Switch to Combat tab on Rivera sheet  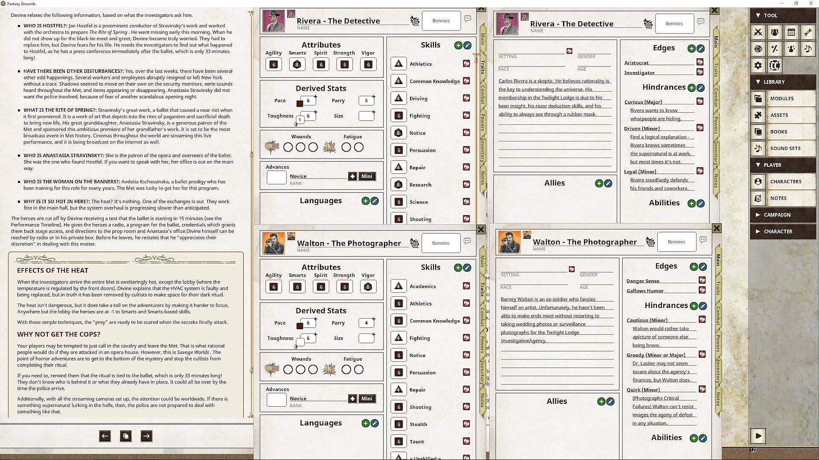(483, 95)
